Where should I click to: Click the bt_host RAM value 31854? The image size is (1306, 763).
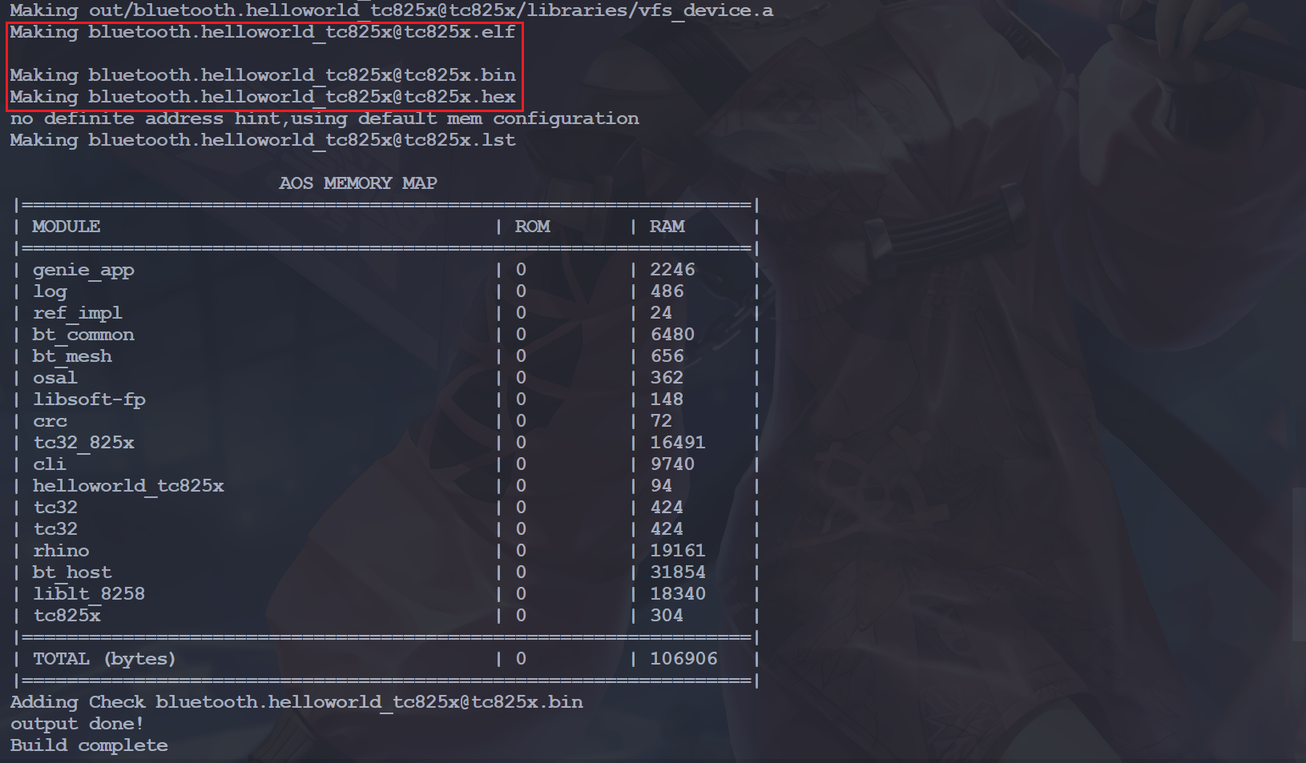point(677,573)
